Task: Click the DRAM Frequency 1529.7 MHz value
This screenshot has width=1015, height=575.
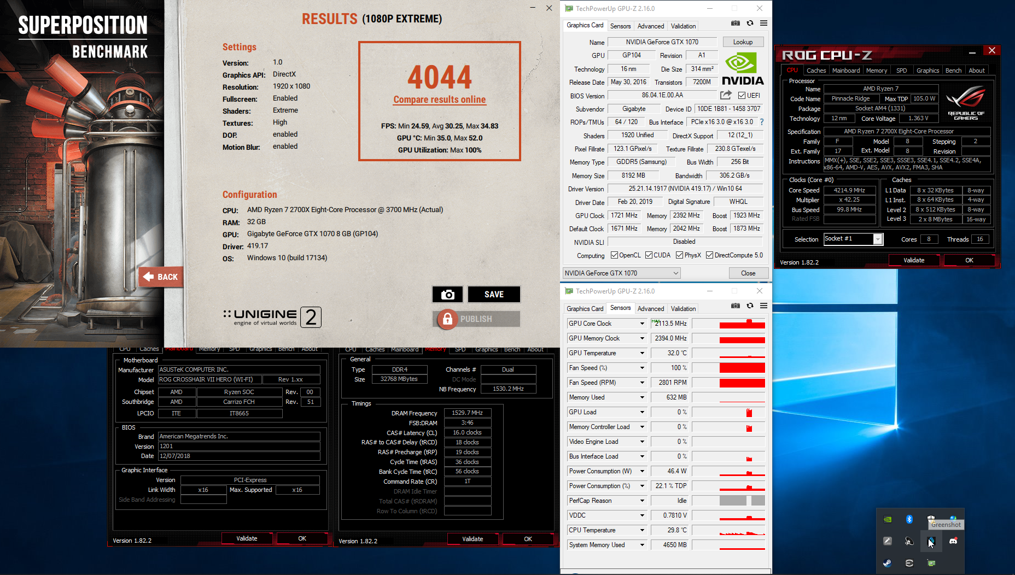Action: pos(467,413)
